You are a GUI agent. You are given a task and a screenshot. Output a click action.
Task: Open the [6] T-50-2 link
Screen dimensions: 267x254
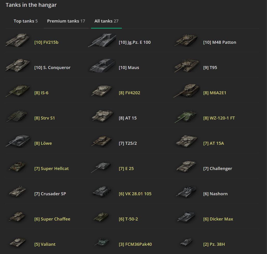coord(128,219)
